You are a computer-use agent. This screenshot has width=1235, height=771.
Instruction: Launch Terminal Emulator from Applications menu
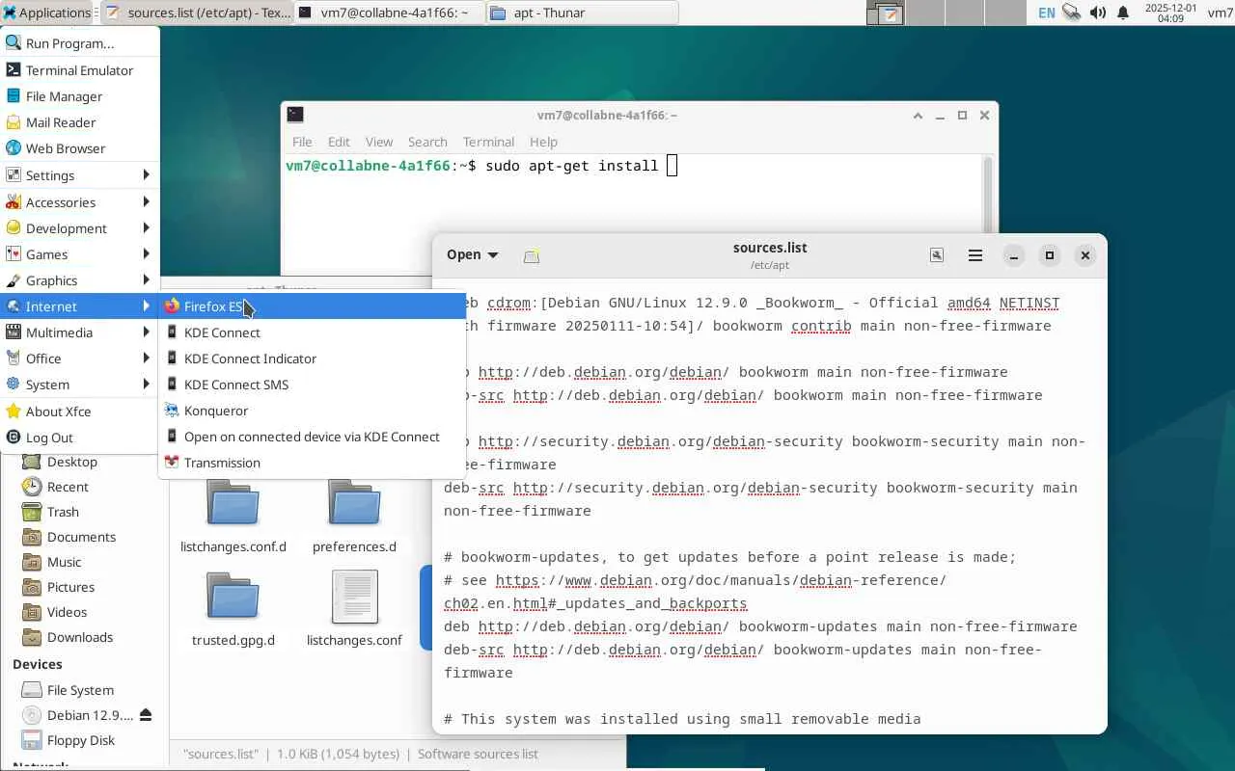click(80, 70)
